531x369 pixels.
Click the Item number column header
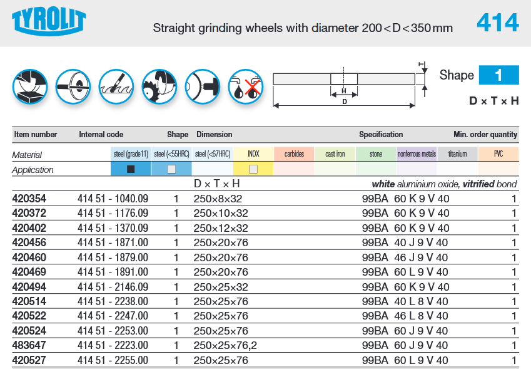[x=36, y=135]
